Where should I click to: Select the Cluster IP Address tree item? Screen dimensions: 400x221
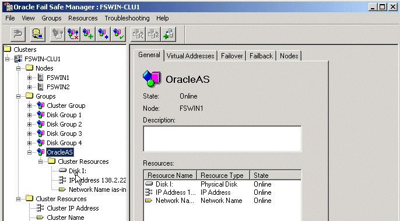point(73,208)
